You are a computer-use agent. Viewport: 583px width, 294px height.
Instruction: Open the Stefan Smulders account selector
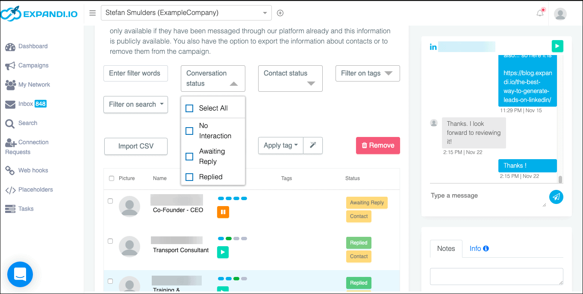[186, 13]
